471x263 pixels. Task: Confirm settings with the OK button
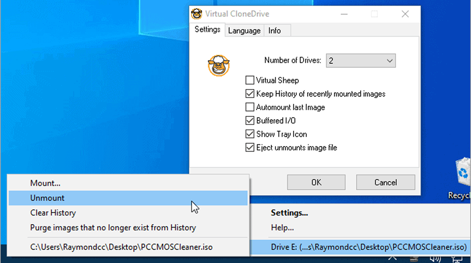coord(317,183)
